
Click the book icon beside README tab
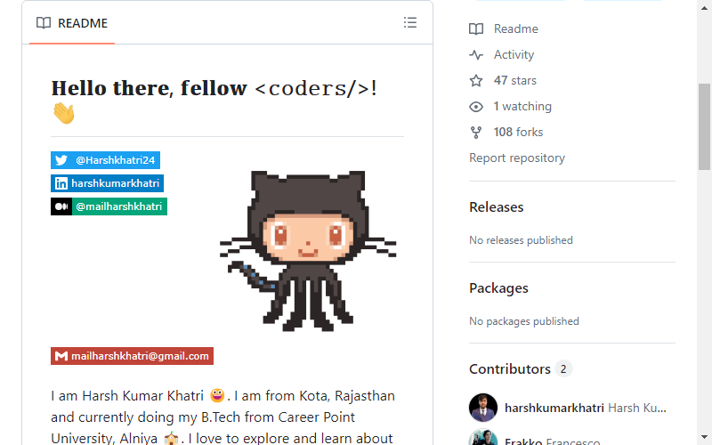pyautogui.click(x=44, y=23)
